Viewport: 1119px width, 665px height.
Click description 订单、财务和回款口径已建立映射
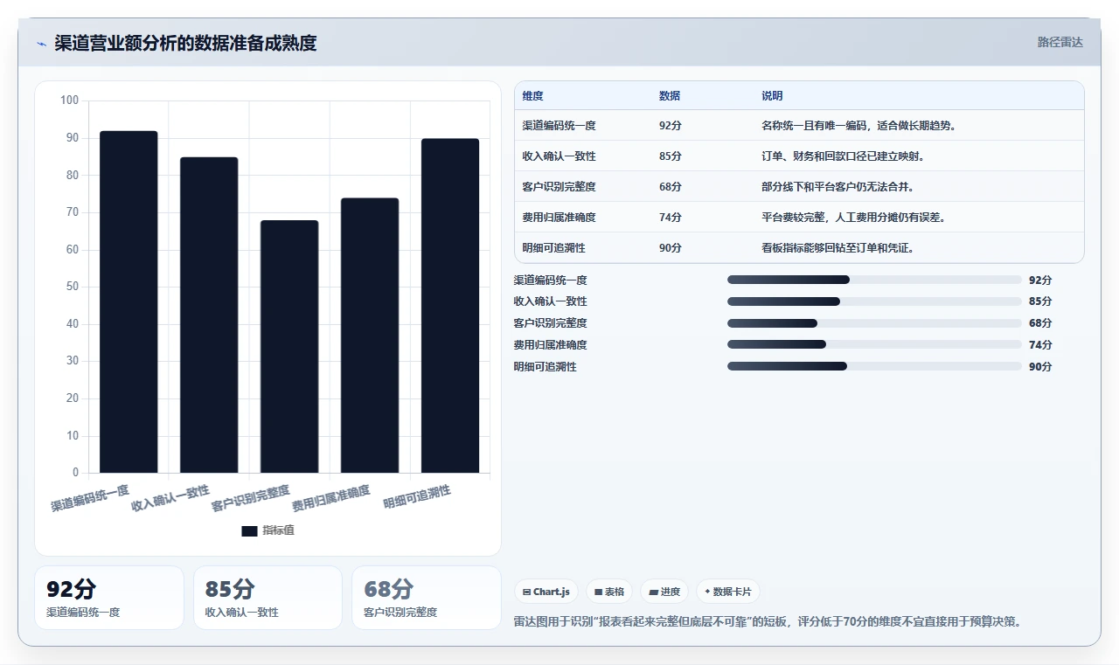(843, 156)
